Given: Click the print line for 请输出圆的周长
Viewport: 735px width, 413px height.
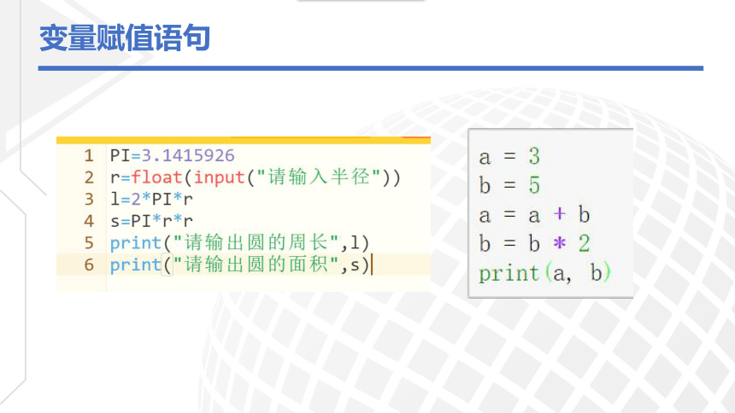Looking at the screenshot, I should 239,242.
